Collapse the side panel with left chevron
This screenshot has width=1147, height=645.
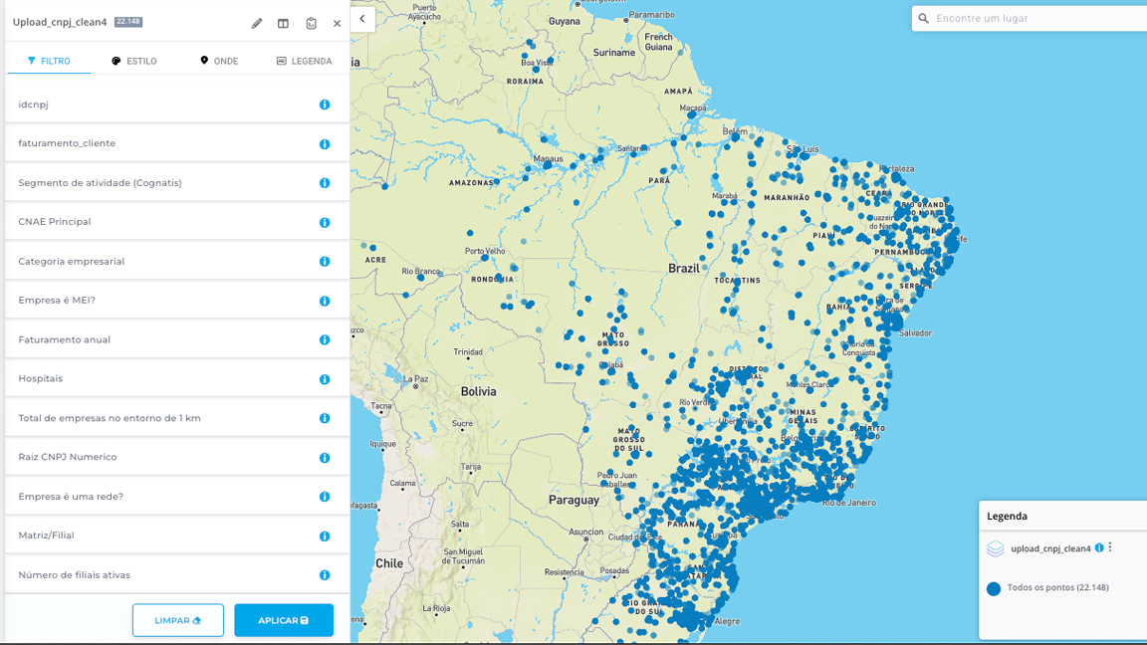(x=362, y=19)
